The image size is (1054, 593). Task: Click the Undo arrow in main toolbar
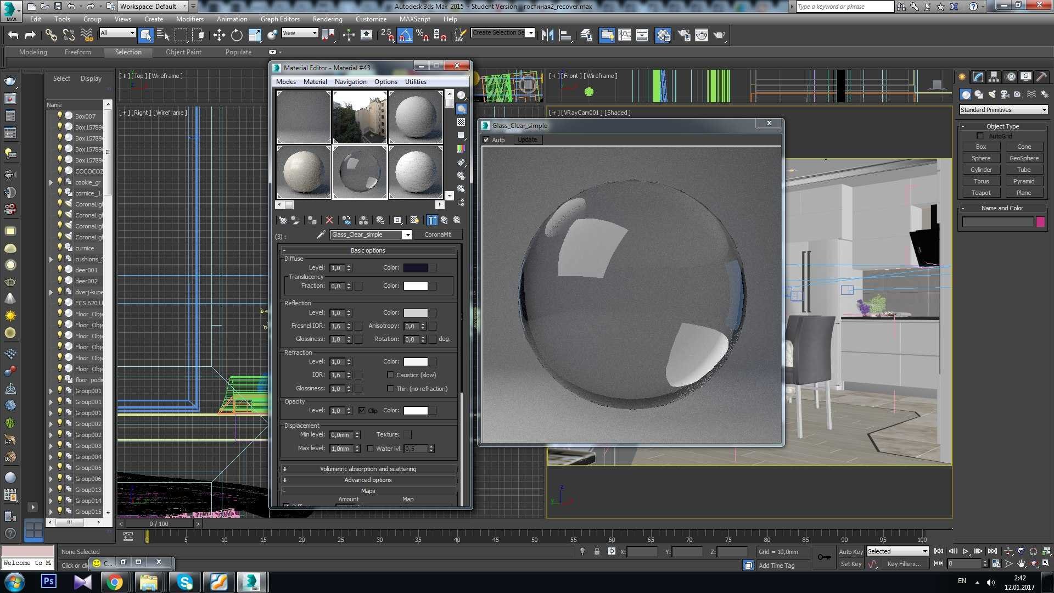pos(13,35)
